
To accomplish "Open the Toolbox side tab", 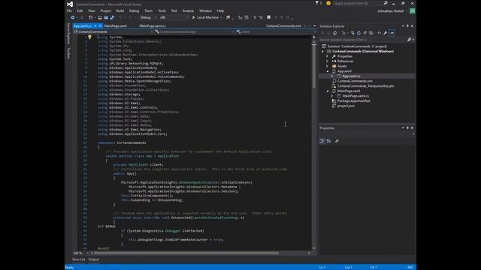I will (68, 53).
